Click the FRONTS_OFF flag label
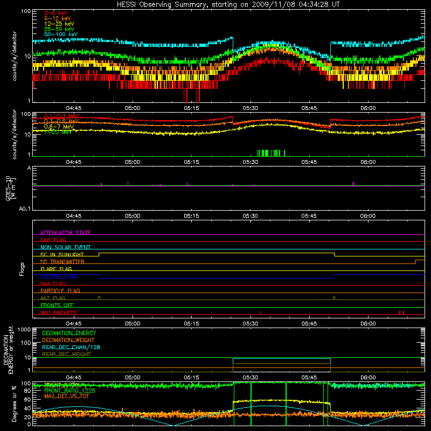 (x=57, y=305)
